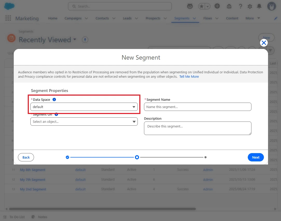Click the New segment button
The height and width of the screenshot is (221, 281).
pyautogui.click(x=266, y=38)
